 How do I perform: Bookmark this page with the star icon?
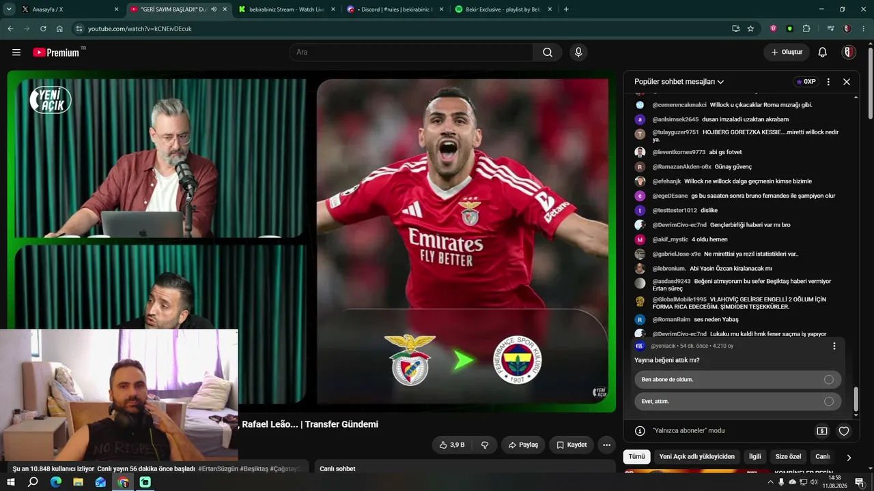tap(750, 29)
